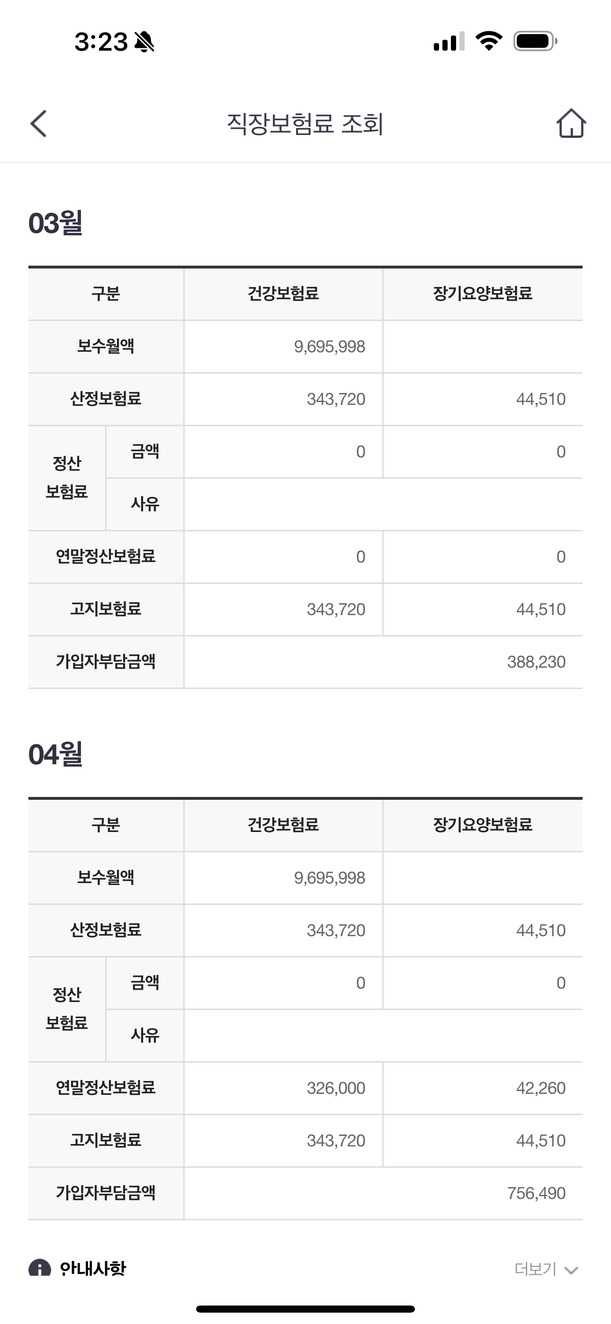Select 03월 가입자부담금액 value 388,230
The height and width of the screenshot is (1324, 611).
point(536,662)
